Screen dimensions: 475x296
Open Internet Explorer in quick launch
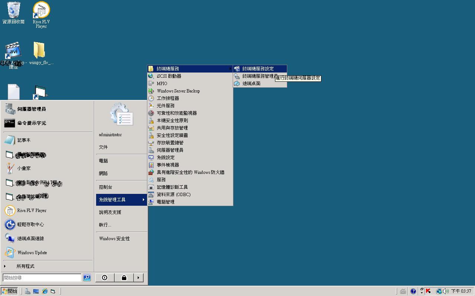[45, 291]
